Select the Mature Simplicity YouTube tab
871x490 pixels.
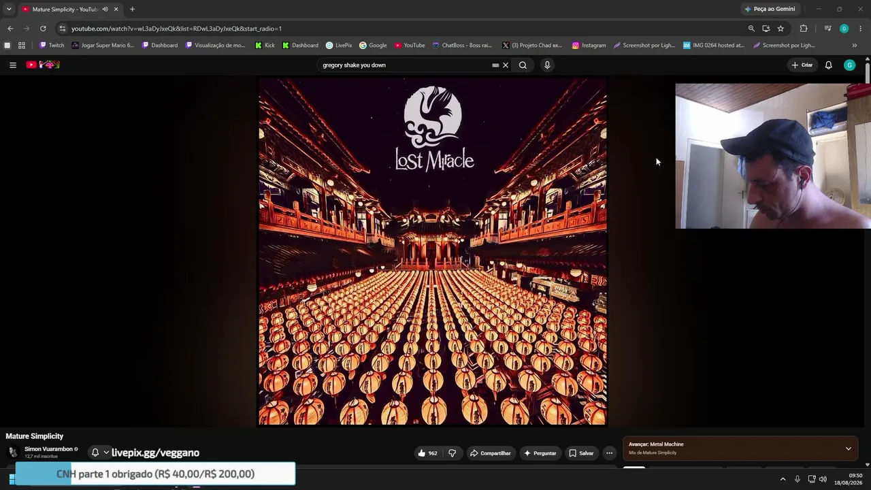(x=65, y=10)
